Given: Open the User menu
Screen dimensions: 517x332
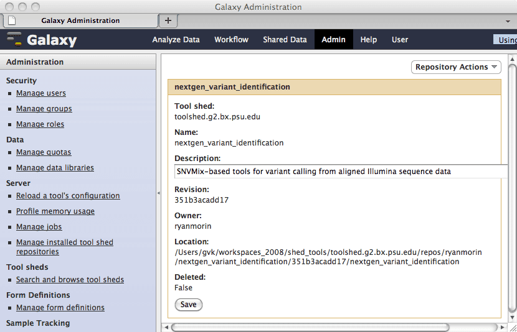Looking at the screenshot, I should tap(399, 40).
